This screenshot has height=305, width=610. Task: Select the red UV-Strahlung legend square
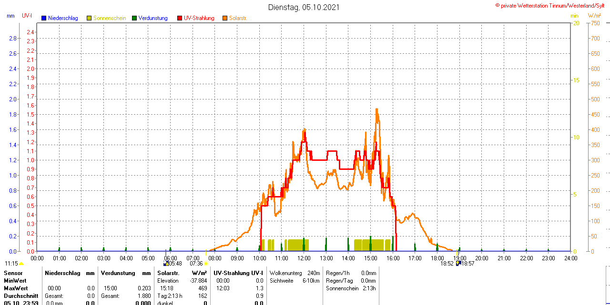pyautogui.click(x=180, y=18)
